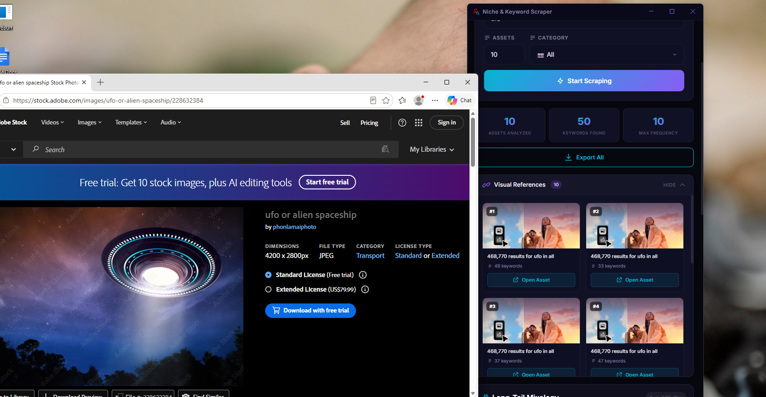
Task: Open Asset for reference #1
Action: [x=531, y=280]
